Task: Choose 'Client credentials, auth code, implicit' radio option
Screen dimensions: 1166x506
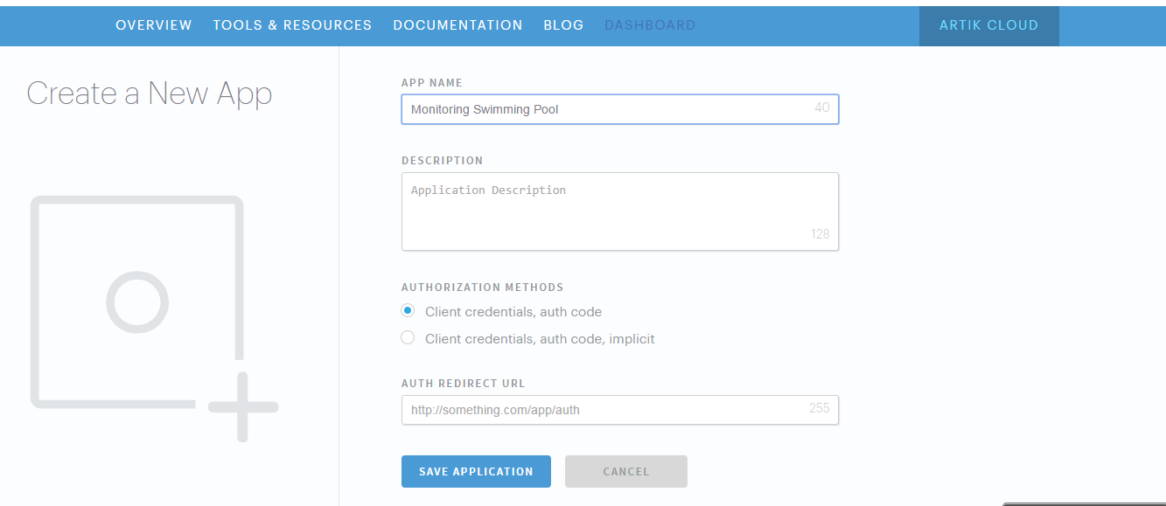Action: pos(408,338)
